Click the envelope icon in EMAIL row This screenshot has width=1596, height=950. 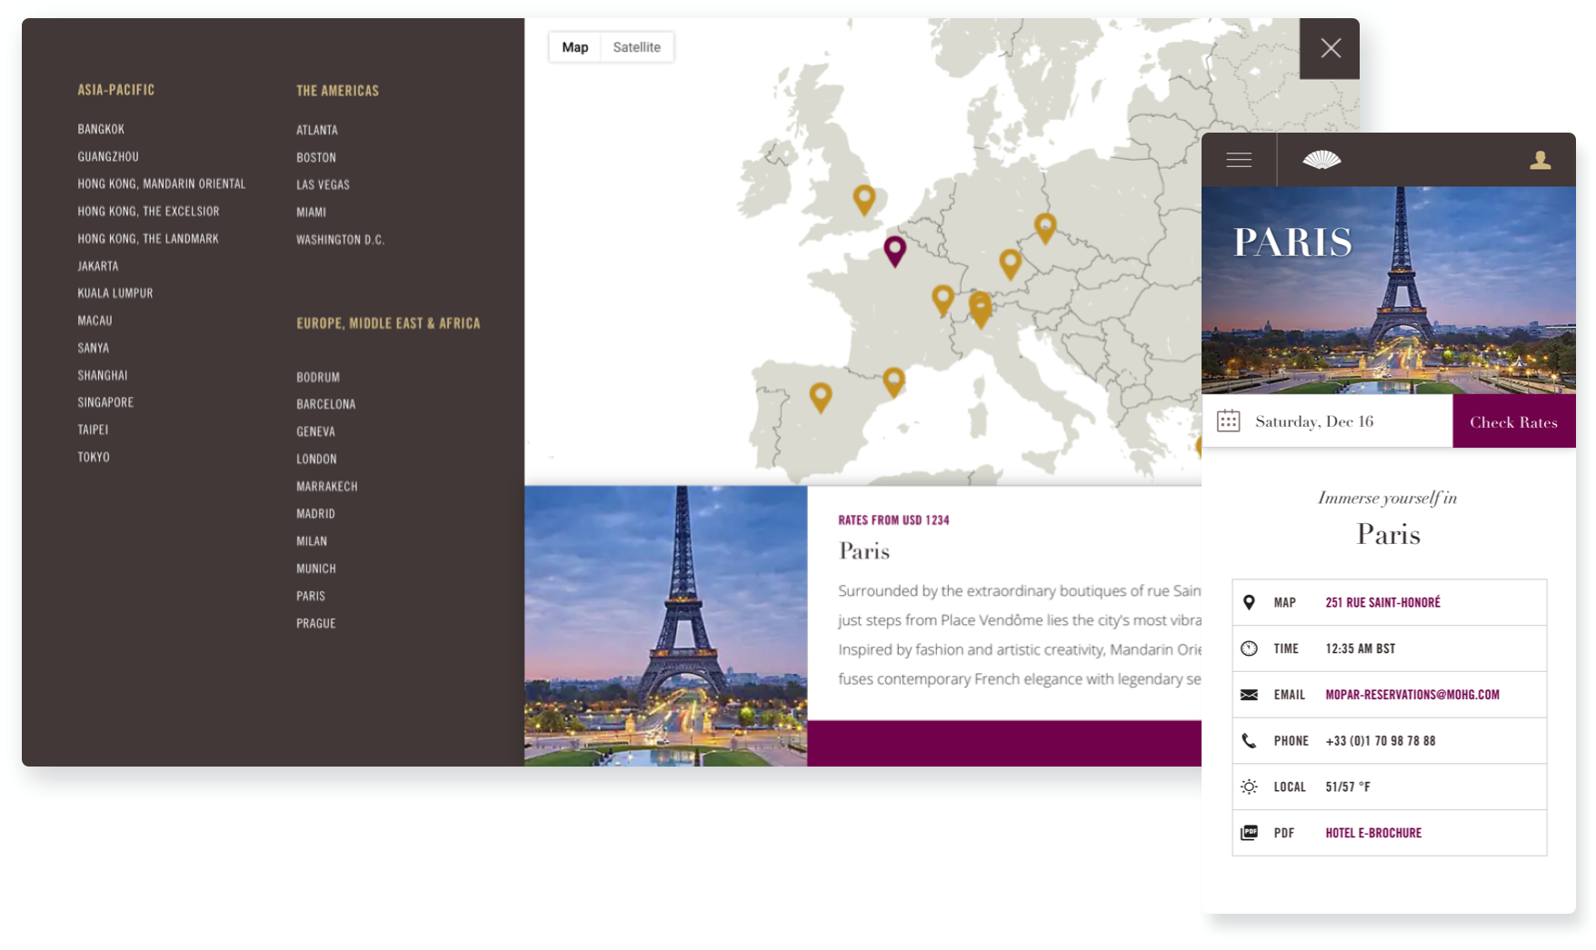click(1249, 695)
